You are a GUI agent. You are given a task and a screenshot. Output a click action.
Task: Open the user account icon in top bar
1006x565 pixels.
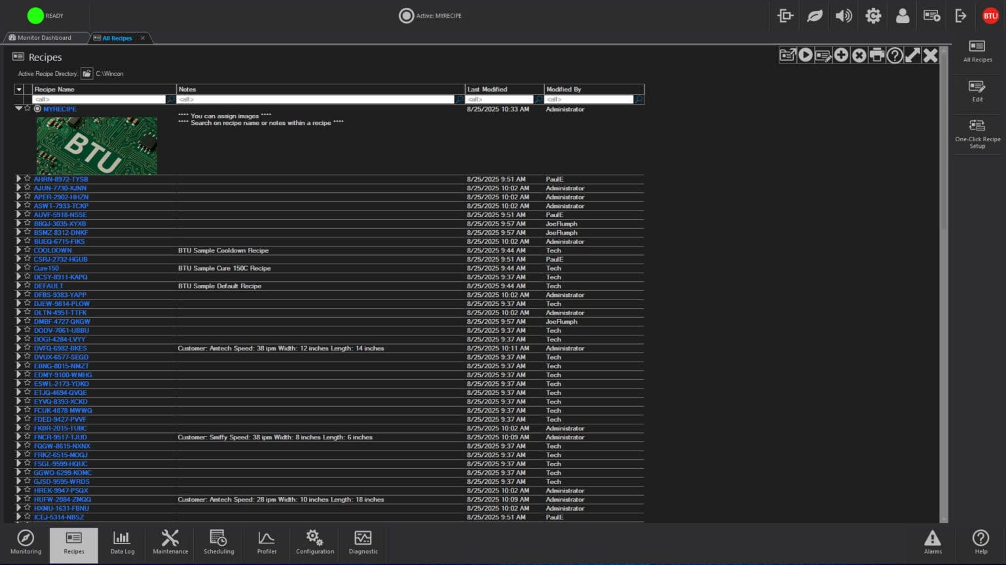[x=902, y=16]
